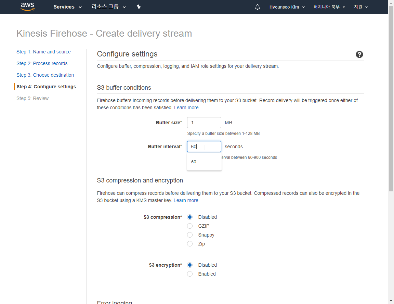The width and height of the screenshot is (394, 304).
Task: Click the S3 compression and encryption heading
Action: (140, 180)
